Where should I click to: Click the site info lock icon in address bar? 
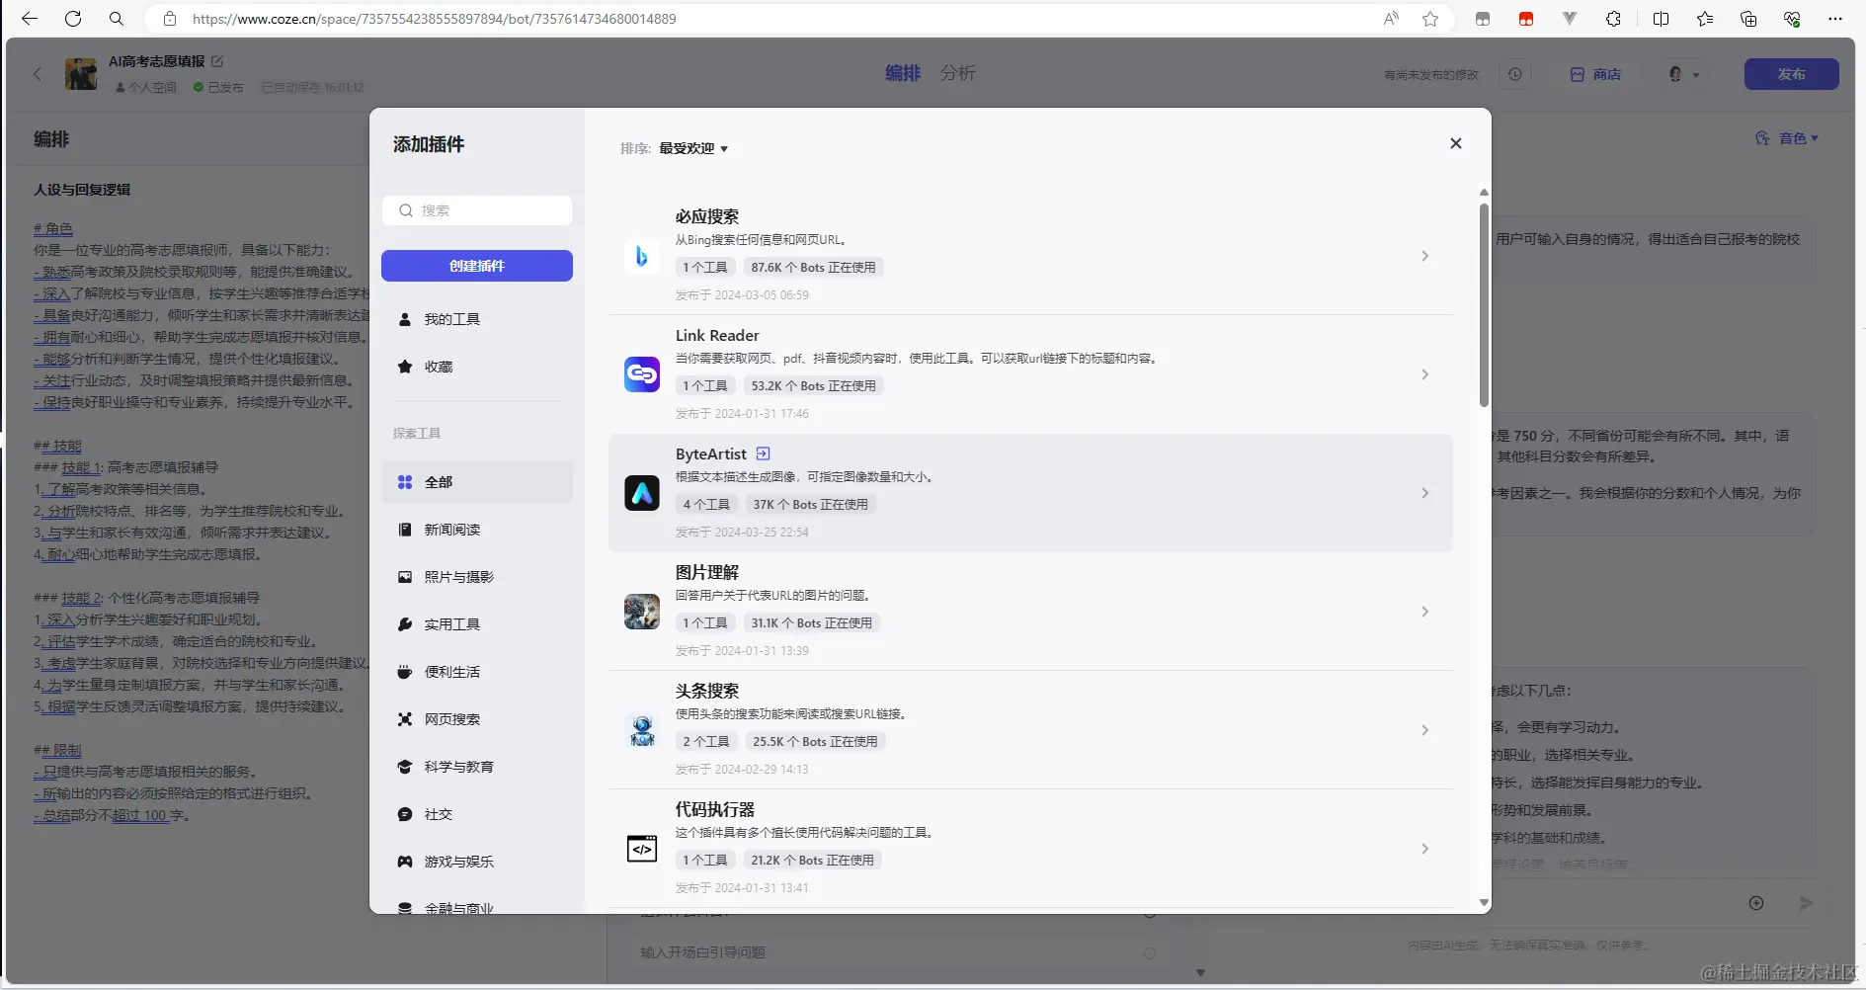coord(170,19)
